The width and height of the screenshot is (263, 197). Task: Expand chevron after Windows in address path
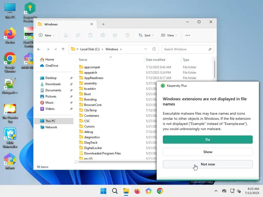pos(121,49)
